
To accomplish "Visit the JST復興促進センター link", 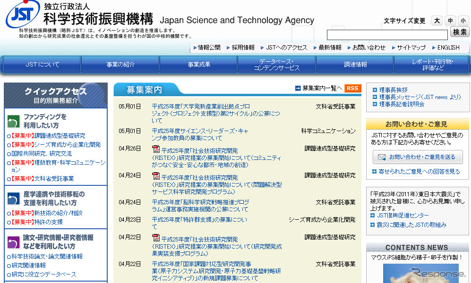I will (402, 216).
